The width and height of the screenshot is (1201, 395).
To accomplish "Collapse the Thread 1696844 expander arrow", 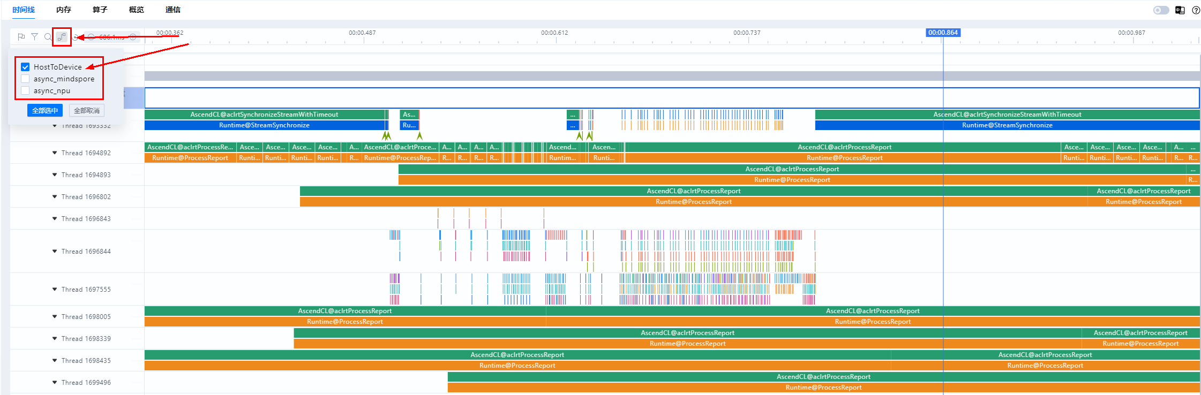I will coord(55,251).
